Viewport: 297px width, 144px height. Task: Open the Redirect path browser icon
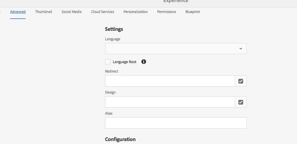[x=241, y=81]
